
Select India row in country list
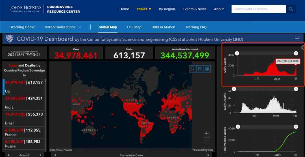pyautogui.click(x=24, y=103)
